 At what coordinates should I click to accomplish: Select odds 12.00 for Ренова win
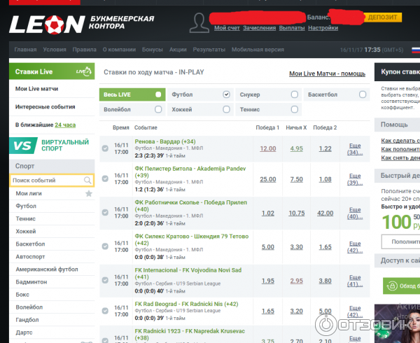(x=267, y=148)
